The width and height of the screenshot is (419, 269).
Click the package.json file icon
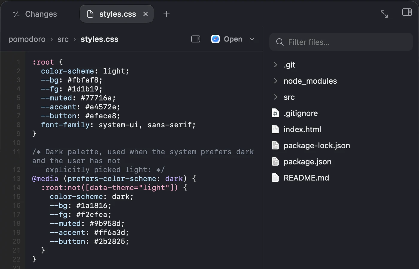point(275,161)
